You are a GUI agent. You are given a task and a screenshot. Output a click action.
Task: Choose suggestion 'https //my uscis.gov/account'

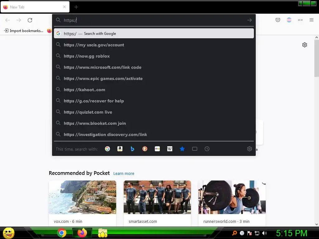click(x=154, y=45)
